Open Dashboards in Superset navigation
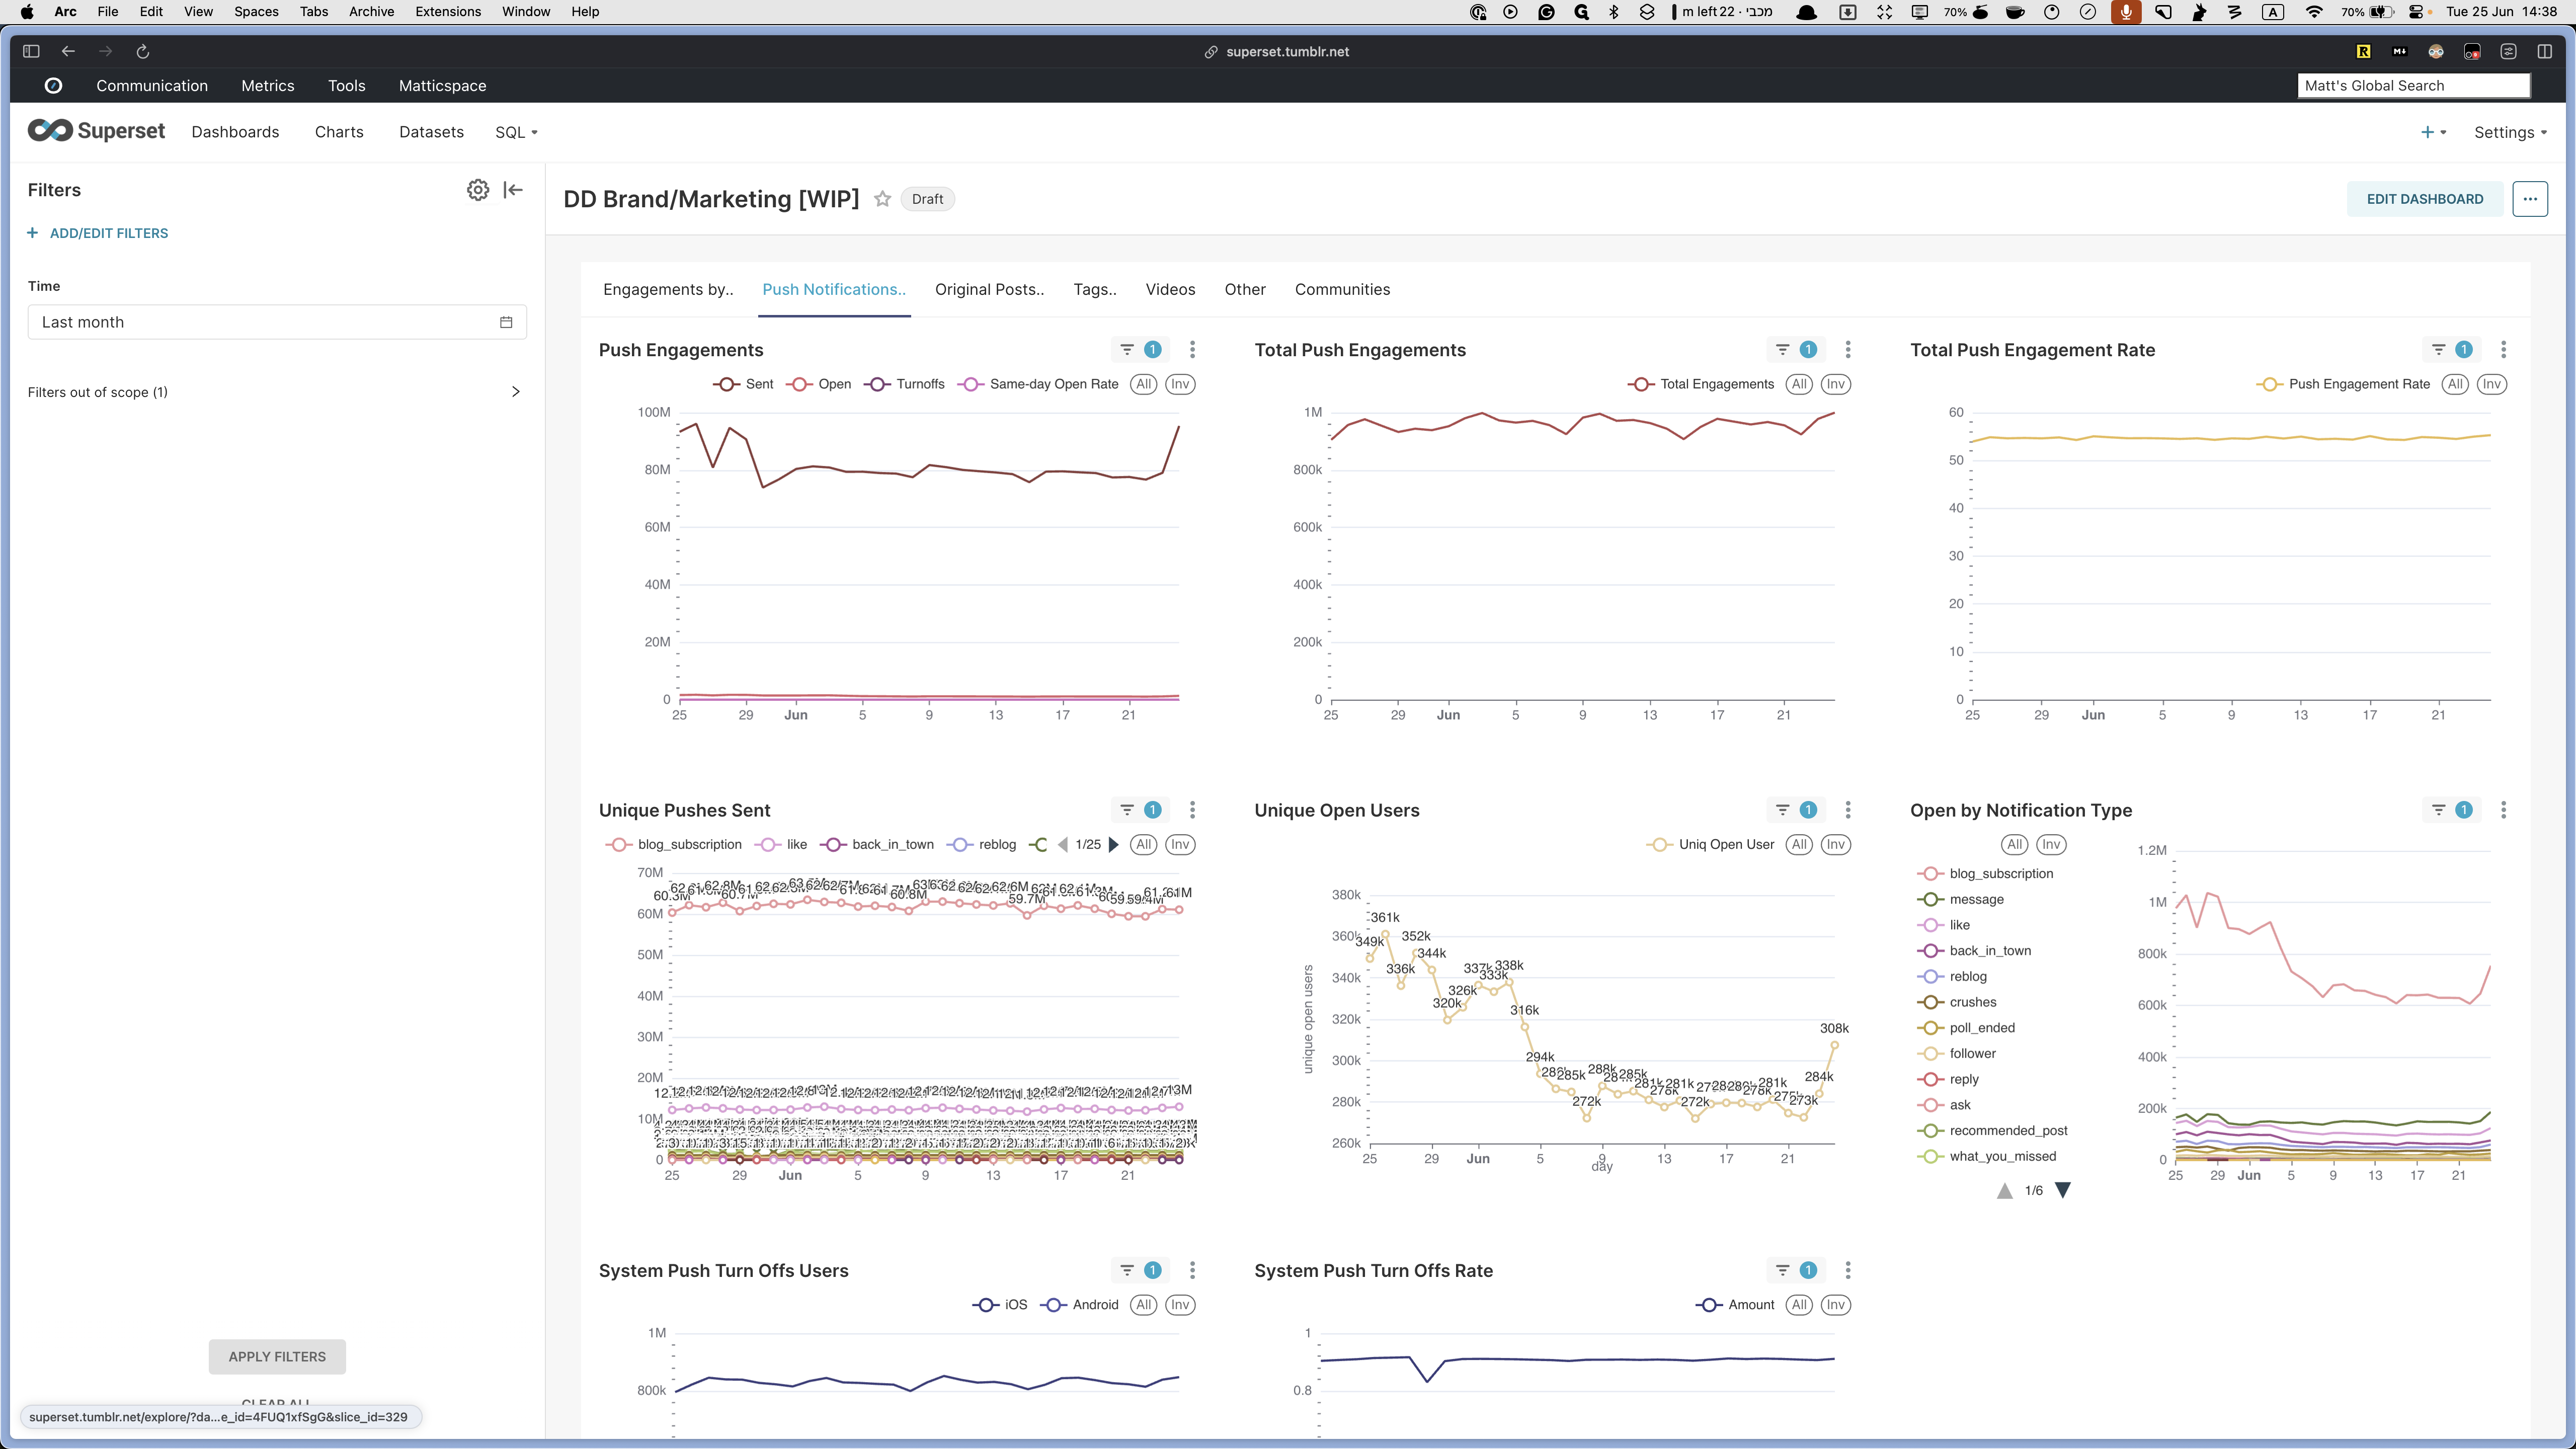This screenshot has height=1449, width=2576. pyautogui.click(x=235, y=132)
